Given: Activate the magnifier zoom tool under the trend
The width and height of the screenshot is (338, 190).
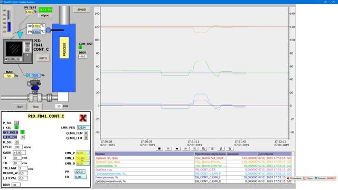Looking at the screenshot, I should [x=203, y=149].
